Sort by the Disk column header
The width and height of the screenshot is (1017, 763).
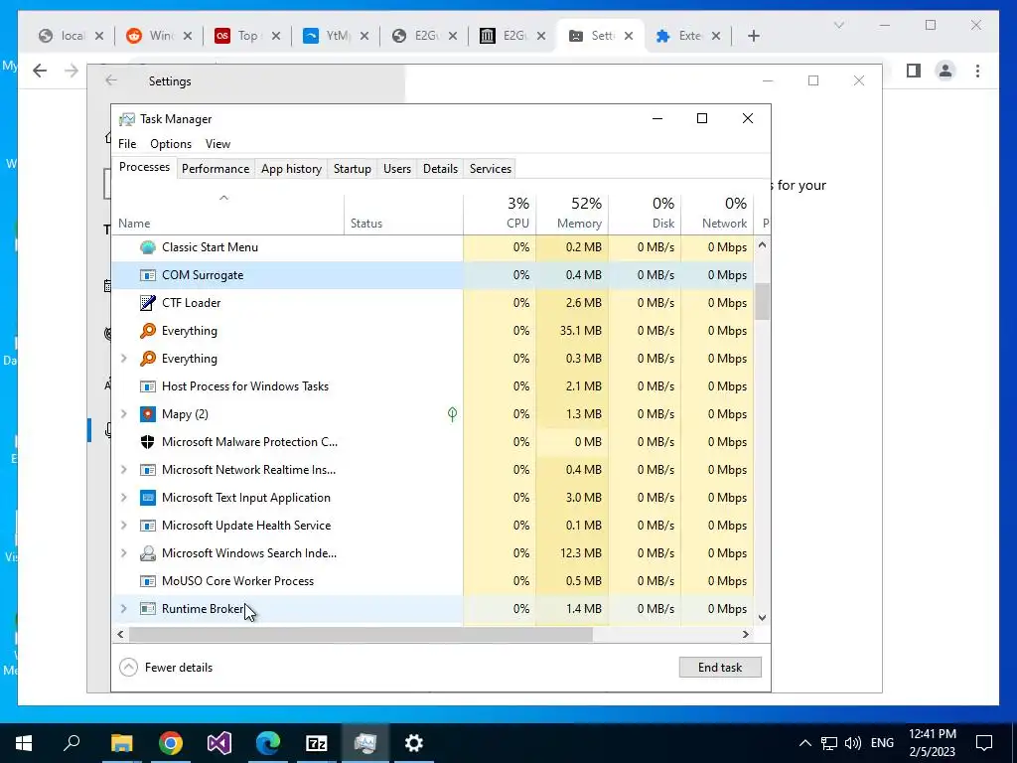click(x=645, y=215)
